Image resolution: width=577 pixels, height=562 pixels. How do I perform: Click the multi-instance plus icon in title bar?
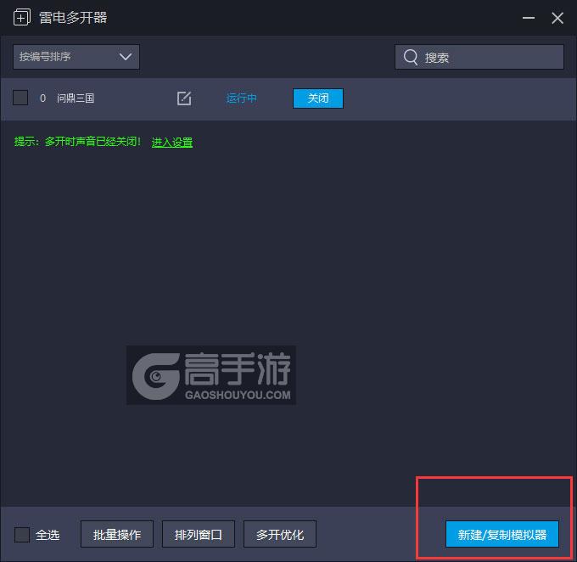click(x=22, y=18)
